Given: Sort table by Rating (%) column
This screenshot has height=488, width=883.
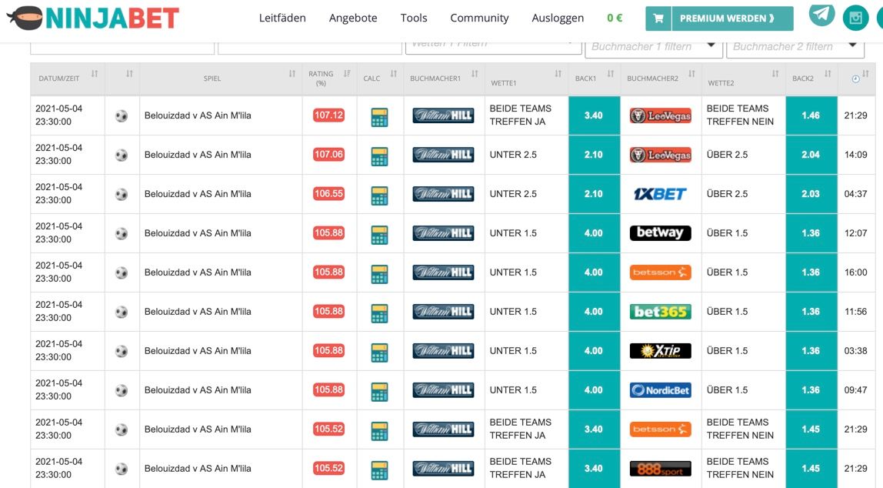Looking at the screenshot, I should (347, 74).
